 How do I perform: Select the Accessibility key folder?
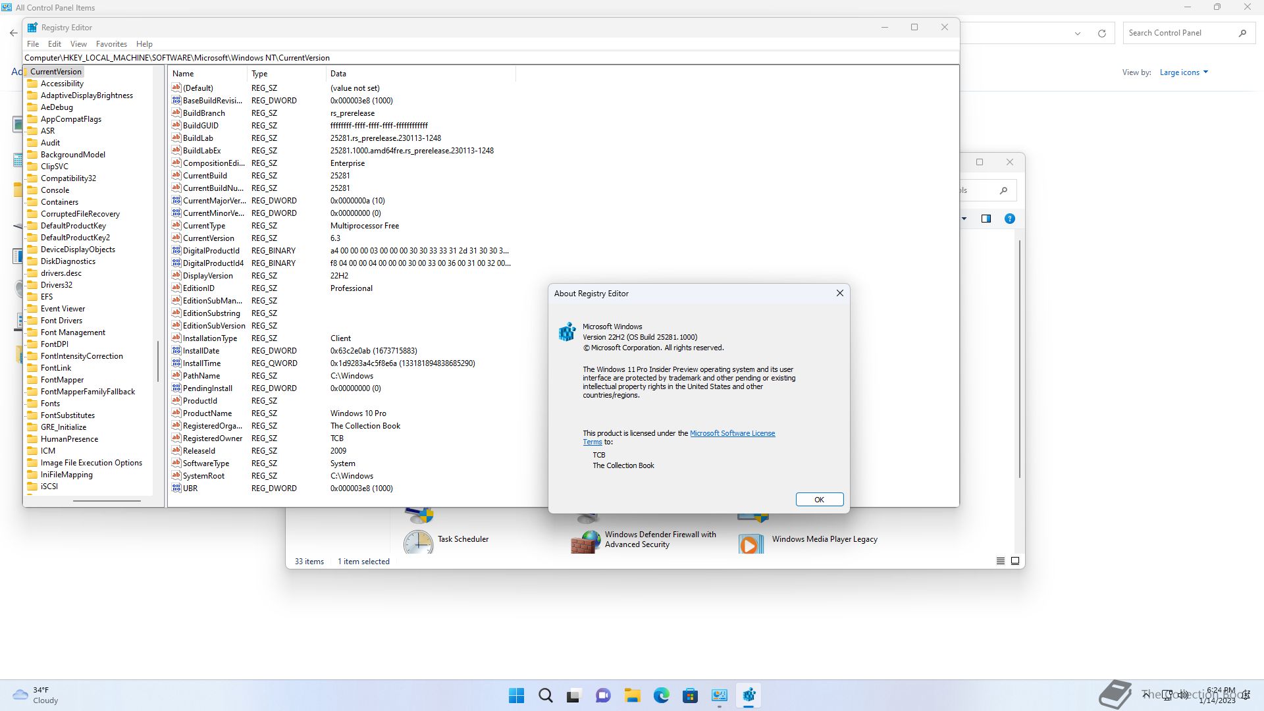[62, 84]
